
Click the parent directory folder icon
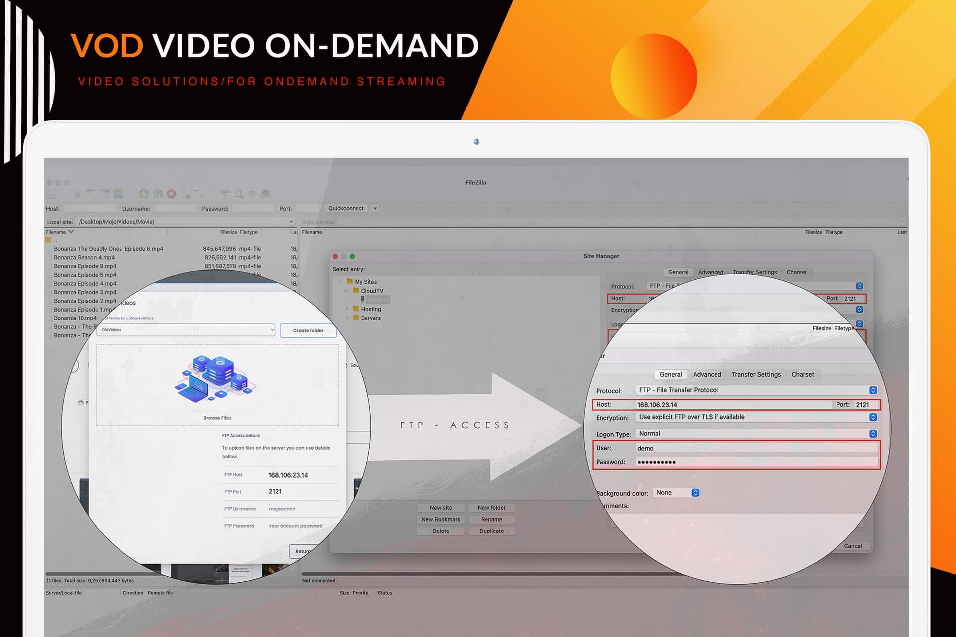[48, 240]
